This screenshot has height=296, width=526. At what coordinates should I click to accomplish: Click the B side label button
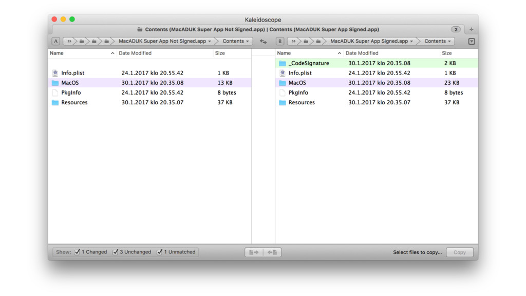tap(280, 41)
